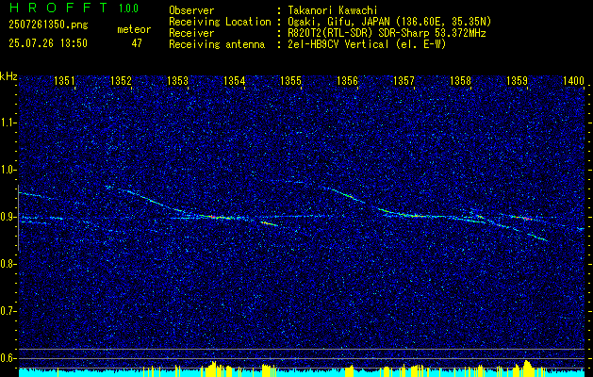
Task: Click the HROFFT program title
Action: [x=58, y=8]
